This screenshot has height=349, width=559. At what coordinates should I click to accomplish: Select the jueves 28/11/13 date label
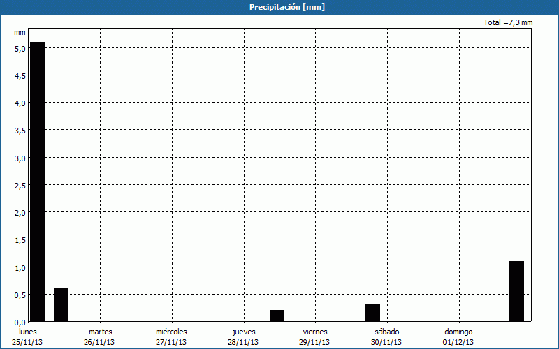click(243, 336)
